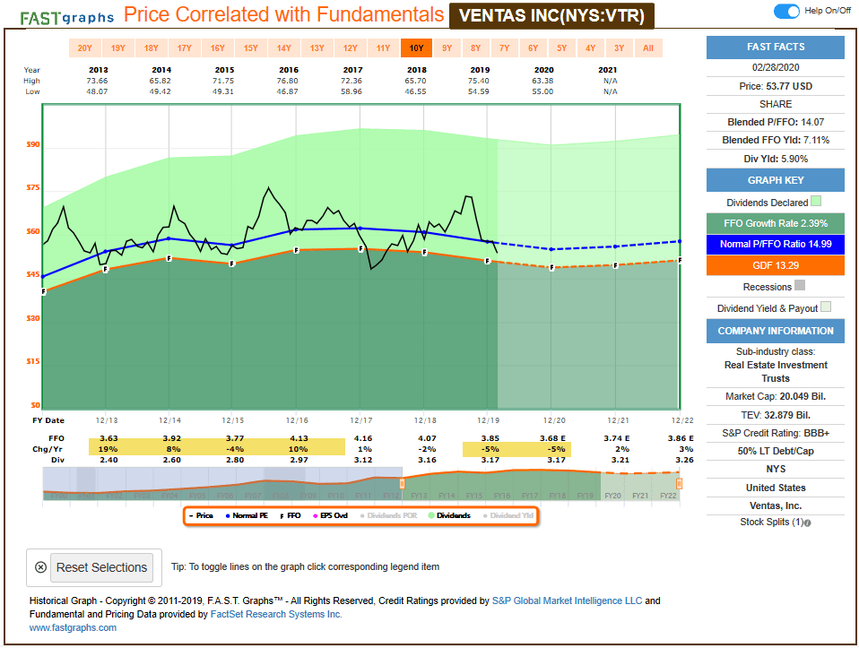Click the Market Cap: 20.049 Bil. entry
This screenshot has height=648, width=859.
[x=776, y=396]
